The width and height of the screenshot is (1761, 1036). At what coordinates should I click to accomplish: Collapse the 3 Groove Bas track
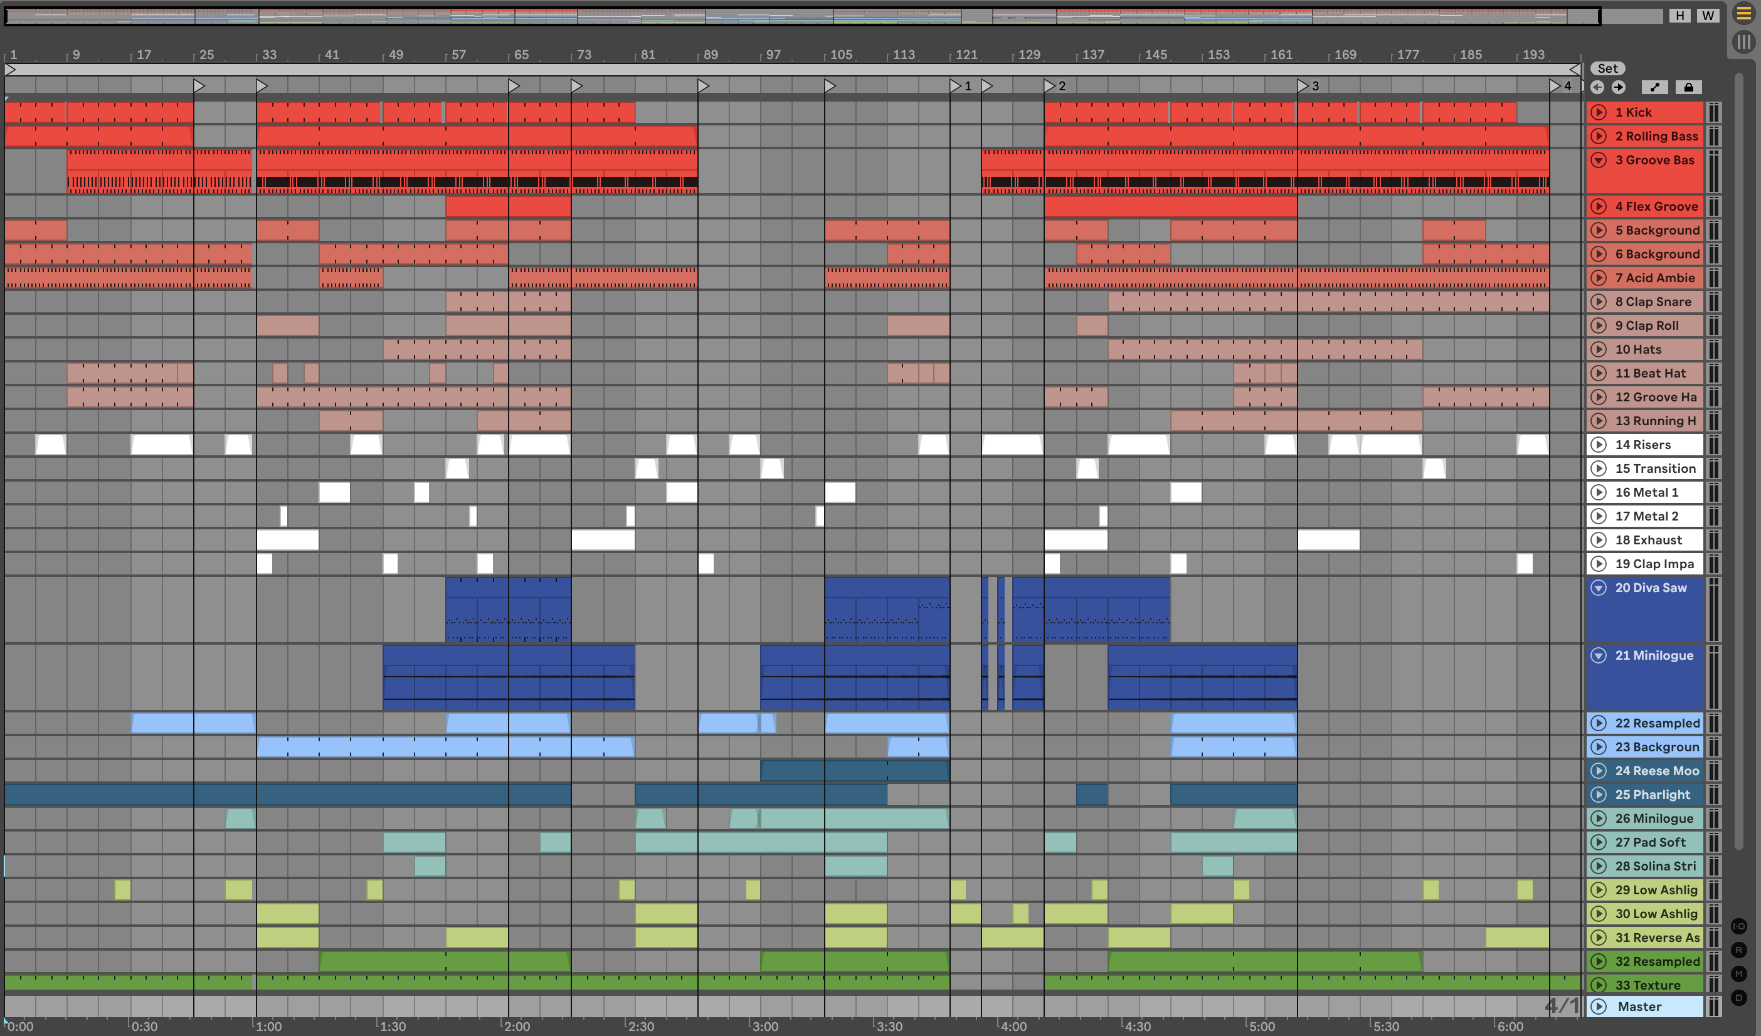[x=1599, y=160]
